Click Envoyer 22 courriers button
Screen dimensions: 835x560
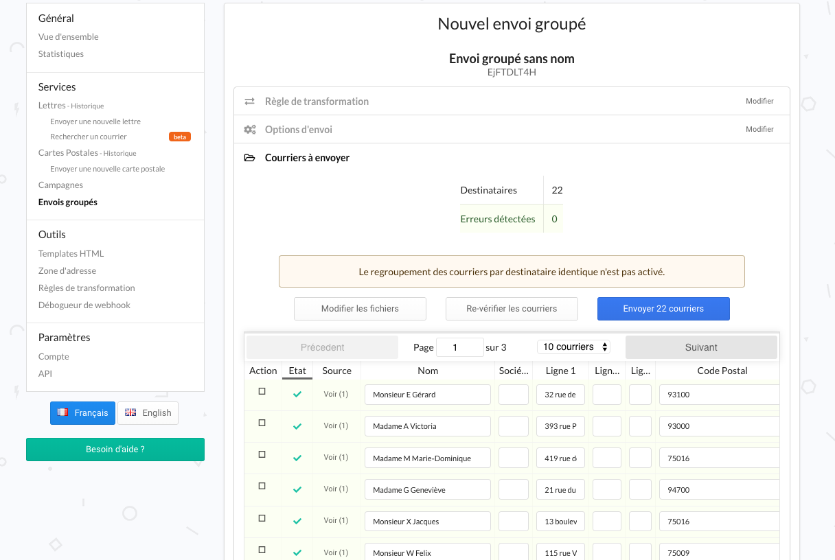pyautogui.click(x=663, y=309)
